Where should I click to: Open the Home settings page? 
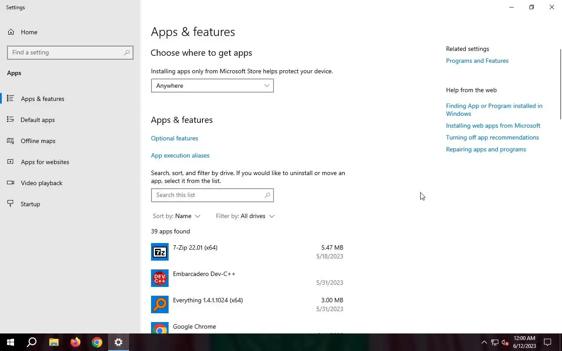click(70, 32)
